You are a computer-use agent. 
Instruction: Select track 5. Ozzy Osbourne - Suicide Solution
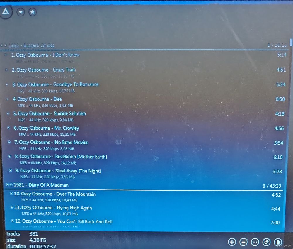tap(50, 114)
